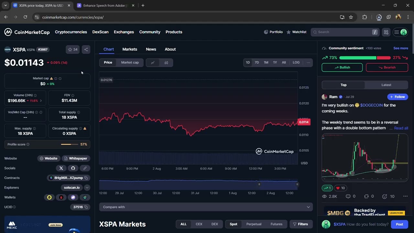Switch chart to Market cap view
The image size is (414, 233).
click(130, 62)
